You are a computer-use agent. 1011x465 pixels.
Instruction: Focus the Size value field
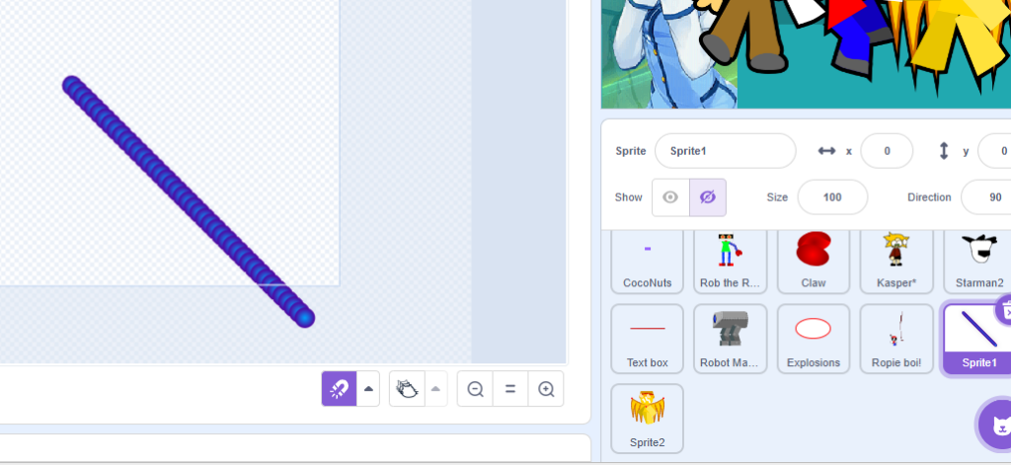coord(831,197)
